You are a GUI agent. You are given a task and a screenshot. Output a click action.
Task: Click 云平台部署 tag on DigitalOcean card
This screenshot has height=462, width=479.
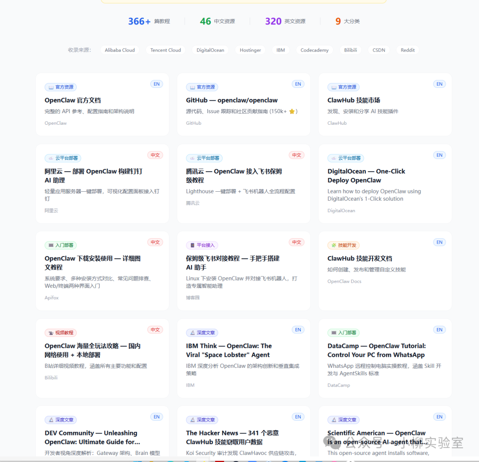click(x=346, y=158)
